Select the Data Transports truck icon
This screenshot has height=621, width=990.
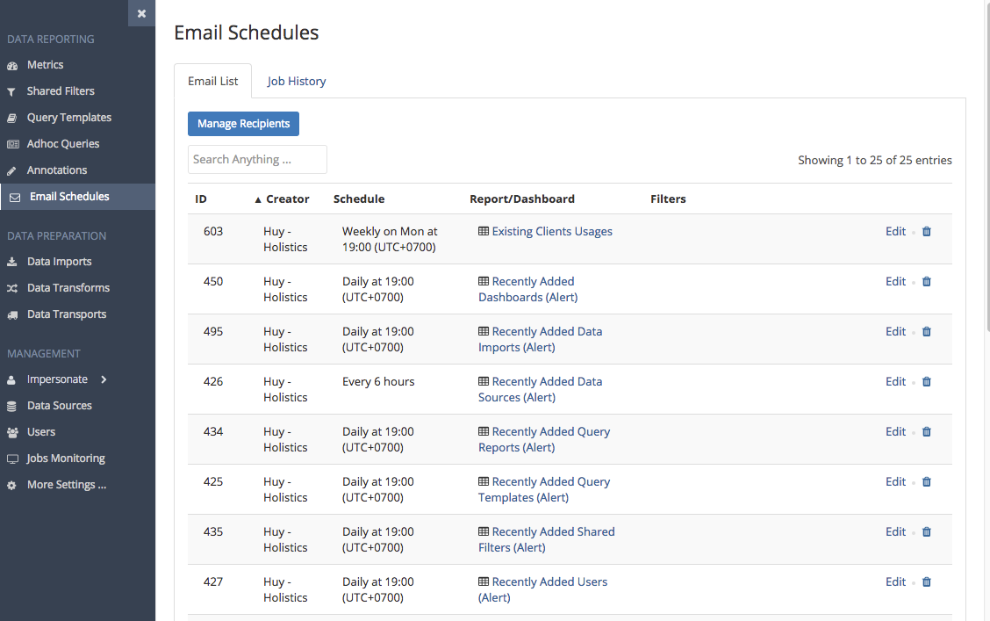[x=12, y=314]
